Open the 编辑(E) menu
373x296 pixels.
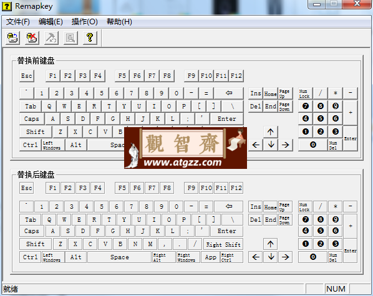(51, 22)
